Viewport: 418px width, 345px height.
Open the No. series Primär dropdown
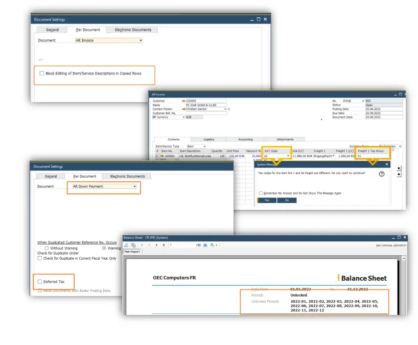tap(363, 101)
